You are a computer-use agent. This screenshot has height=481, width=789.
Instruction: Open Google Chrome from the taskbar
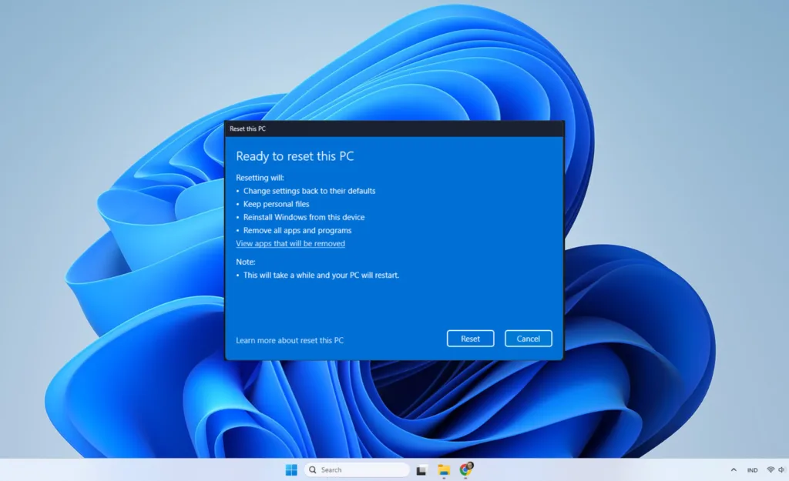[466, 469]
